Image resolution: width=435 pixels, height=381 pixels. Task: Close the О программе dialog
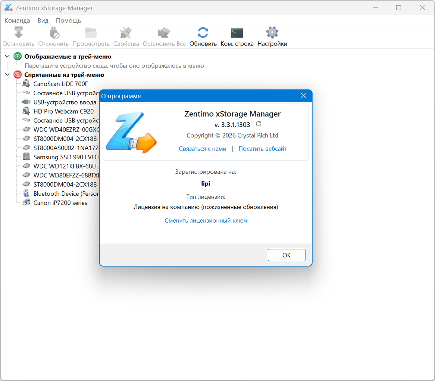coord(304,96)
